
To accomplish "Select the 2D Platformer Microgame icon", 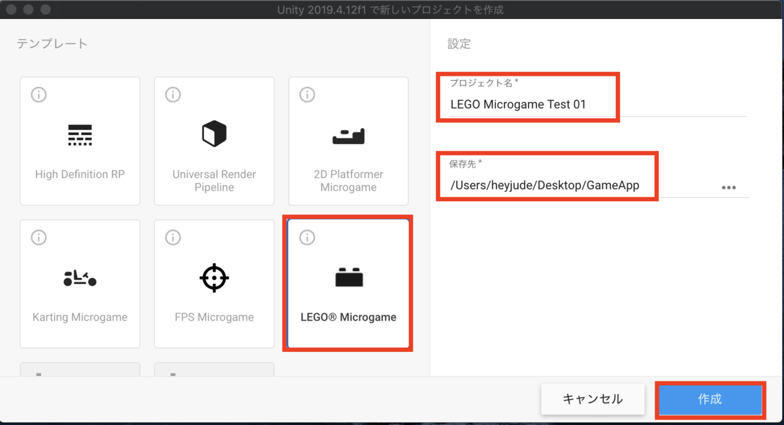I will pos(348,136).
